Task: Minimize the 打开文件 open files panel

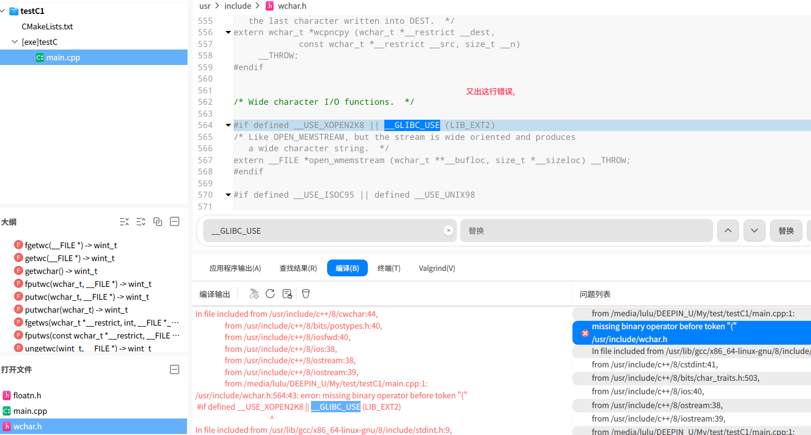Action: [x=175, y=369]
